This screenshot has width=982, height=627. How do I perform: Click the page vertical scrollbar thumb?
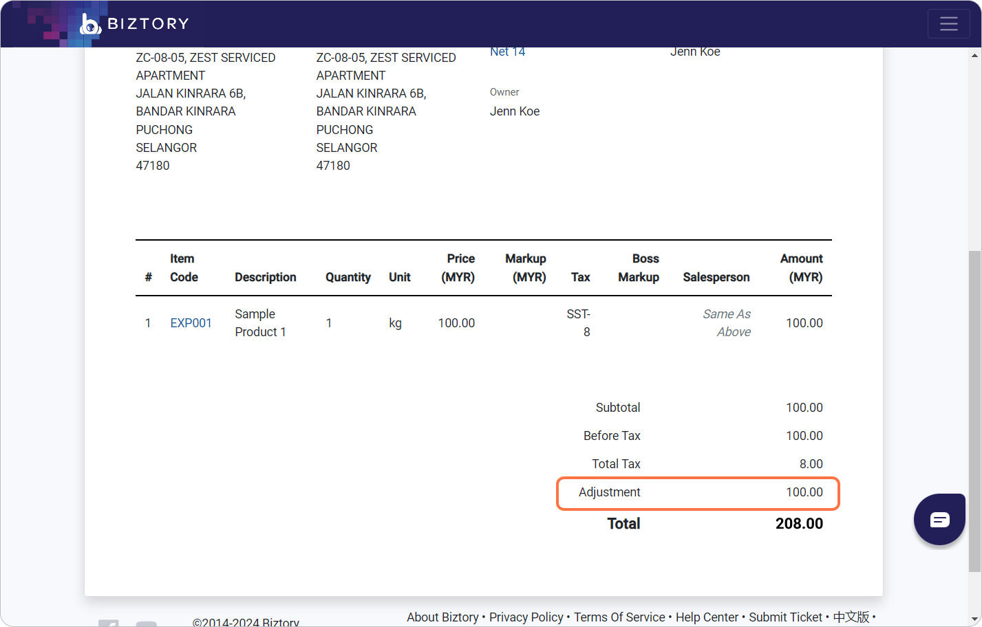pyautogui.click(x=974, y=411)
